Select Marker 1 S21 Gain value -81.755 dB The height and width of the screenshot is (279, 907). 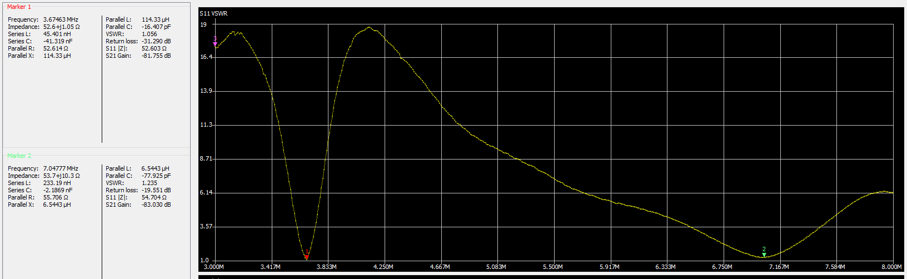click(156, 56)
